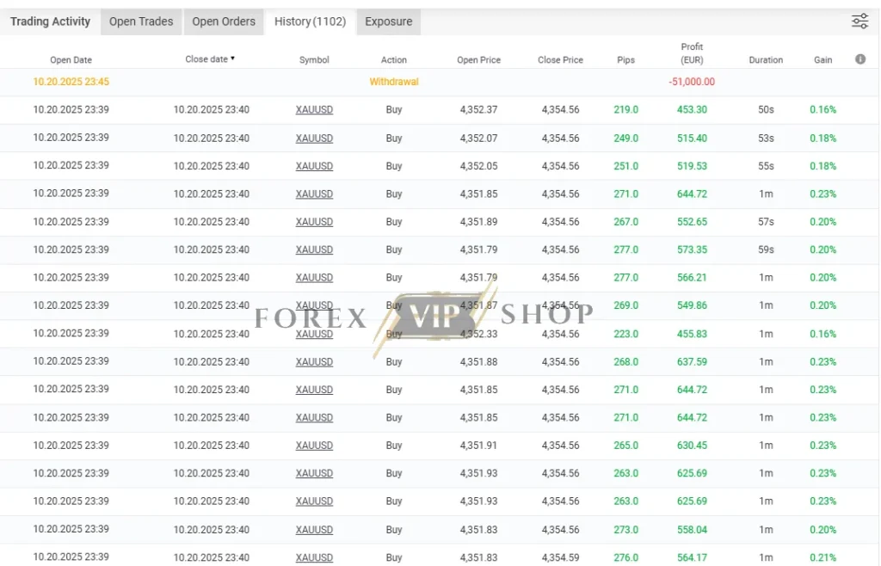881x566 pixels.
Task: Click the info icon beside Gain header
Action: pyautogui.click(x=860, y=59)
